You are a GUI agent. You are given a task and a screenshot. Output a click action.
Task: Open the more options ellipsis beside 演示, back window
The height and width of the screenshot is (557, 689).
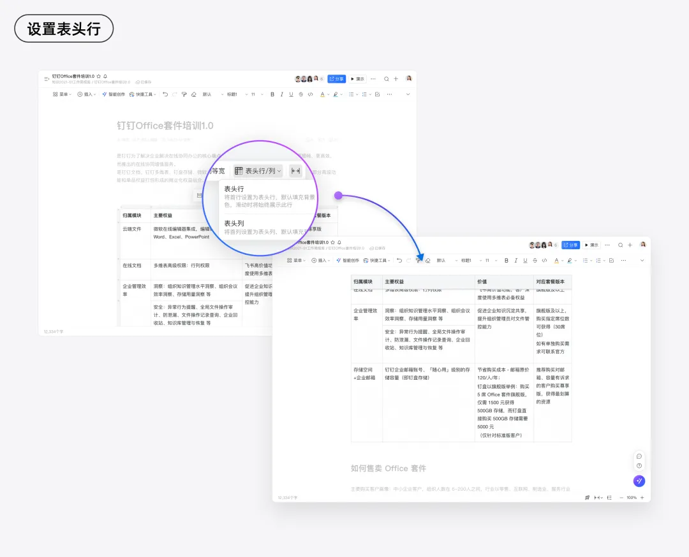(373, 79)
